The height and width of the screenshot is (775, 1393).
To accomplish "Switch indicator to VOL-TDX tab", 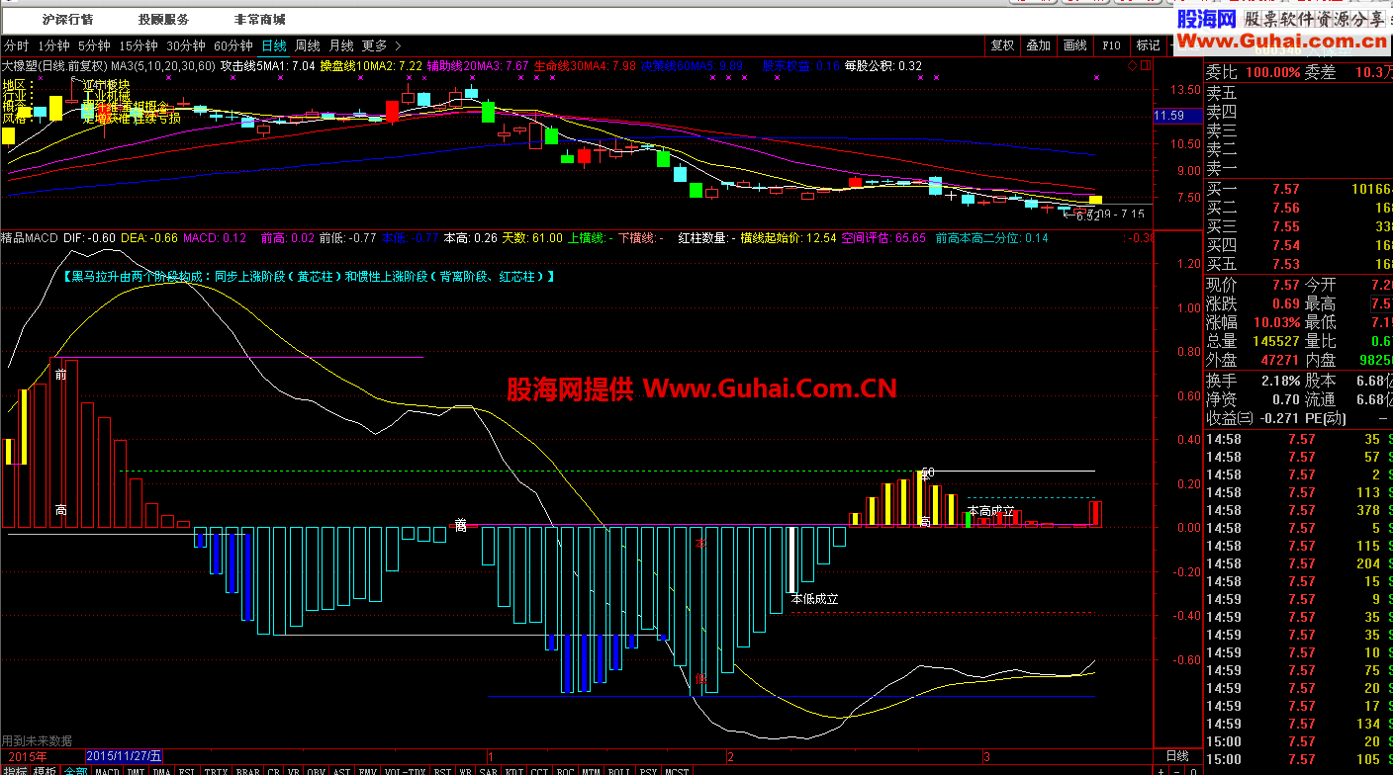I will [405, 769].
